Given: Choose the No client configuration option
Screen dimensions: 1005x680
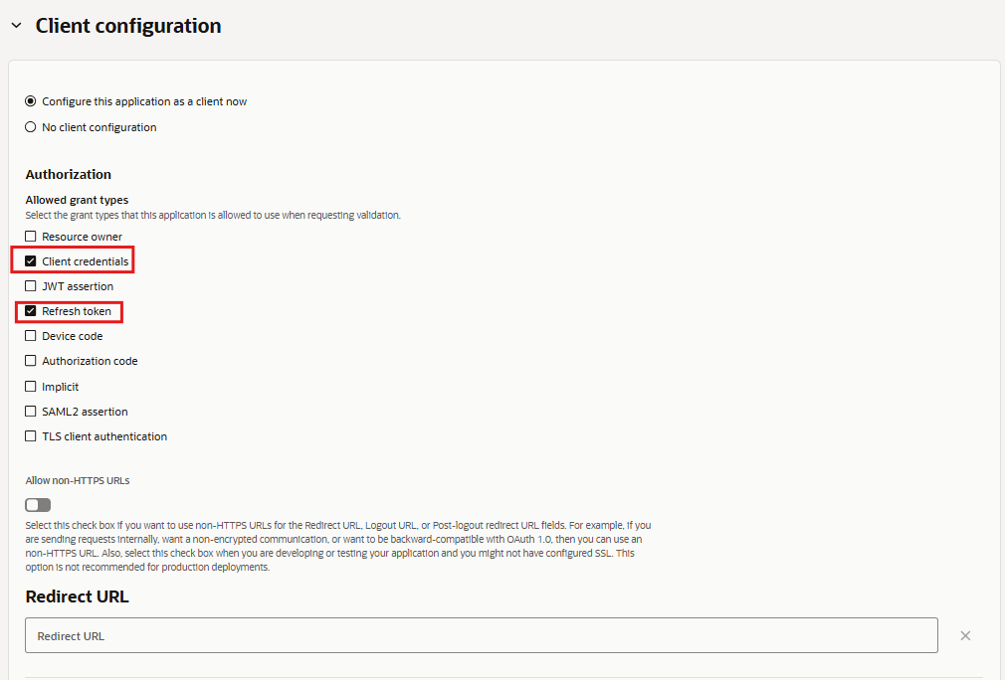Looking at the screenshot, I should (31, 127).
